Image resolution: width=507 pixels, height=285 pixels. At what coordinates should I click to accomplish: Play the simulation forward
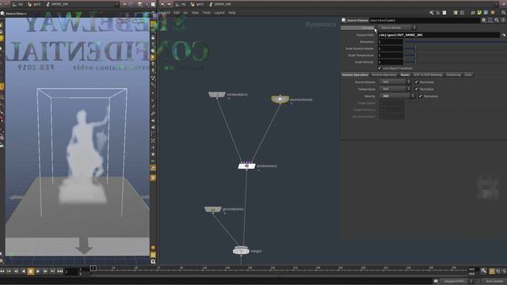point(38,272)
